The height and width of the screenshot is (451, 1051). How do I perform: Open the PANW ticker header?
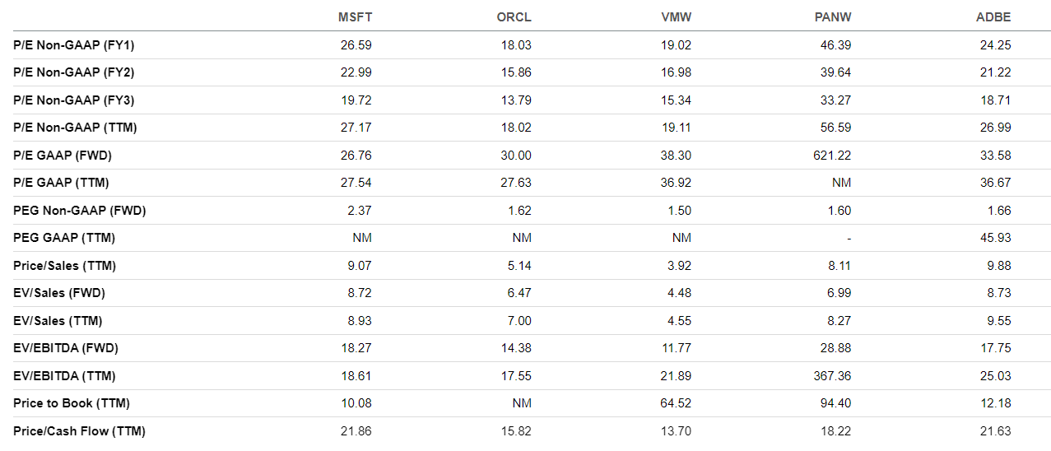coord(834,17)
